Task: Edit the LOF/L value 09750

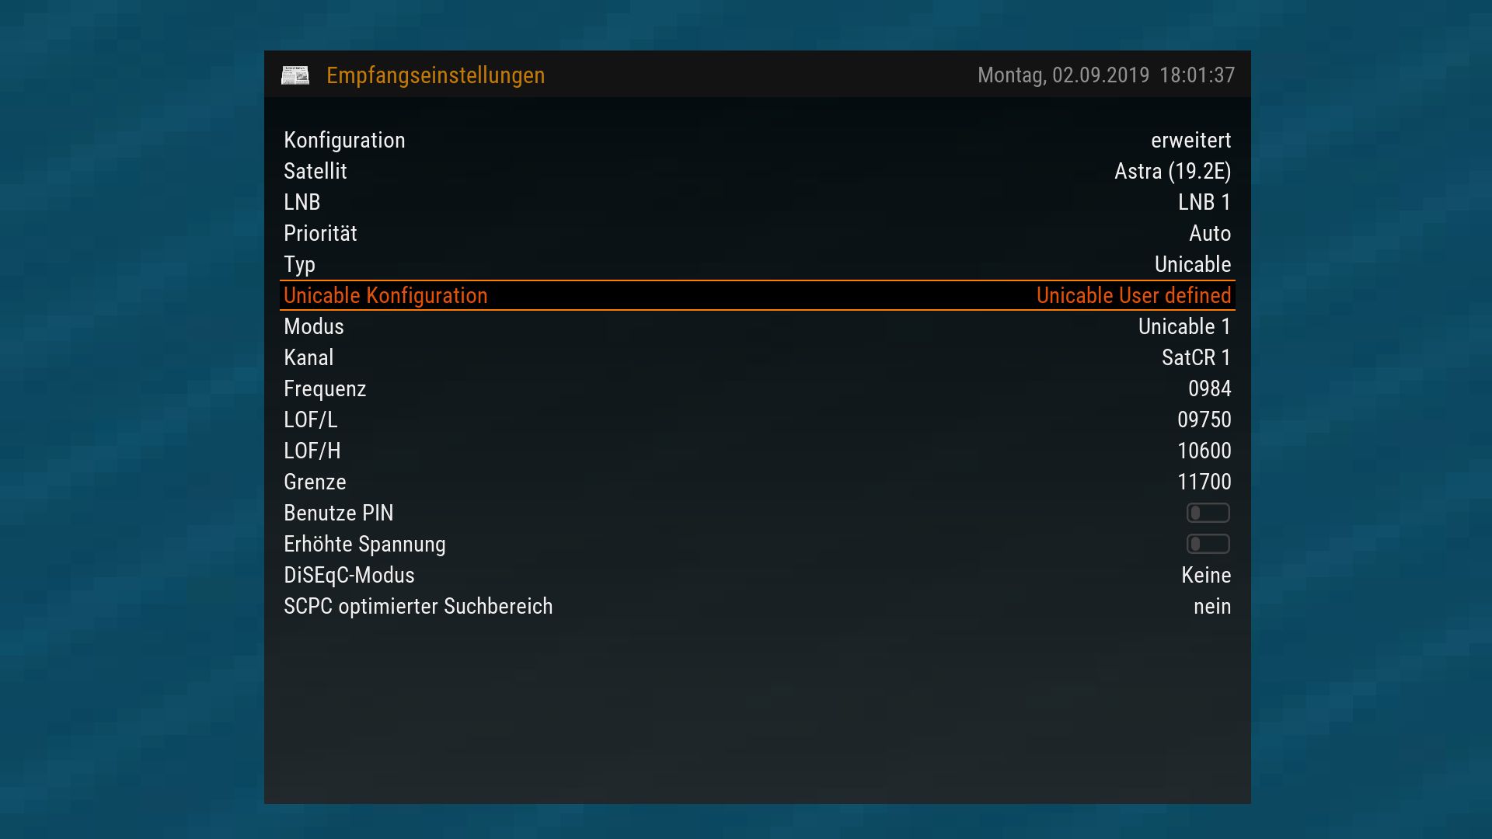Action: click(1204, 419)
